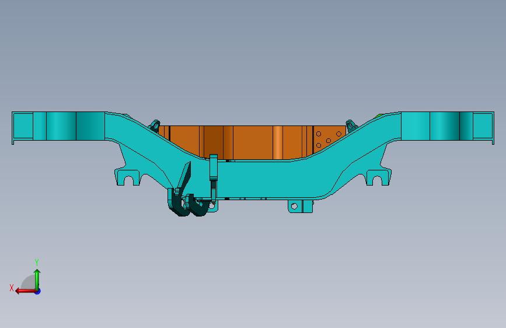The height and width of the screenshot is (328, 506).
Task: Select the left lifting lug on the sloped arm
Action: [x=155, y=126]
